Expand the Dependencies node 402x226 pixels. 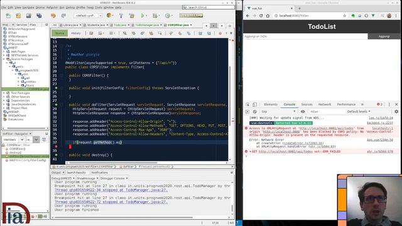(4, 100)
